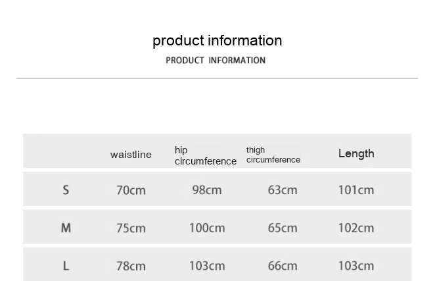Select the Length column header
Viewport: 435px width, 281px height.
tap(356, 153)
